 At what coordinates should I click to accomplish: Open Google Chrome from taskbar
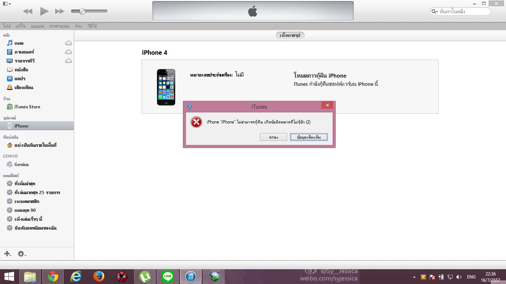click(x=53, y=277)
